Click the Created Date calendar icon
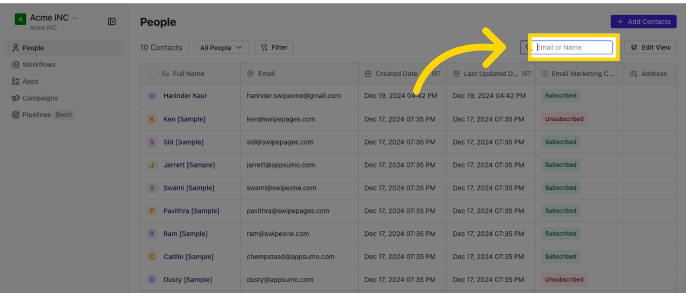 (368, 74)
